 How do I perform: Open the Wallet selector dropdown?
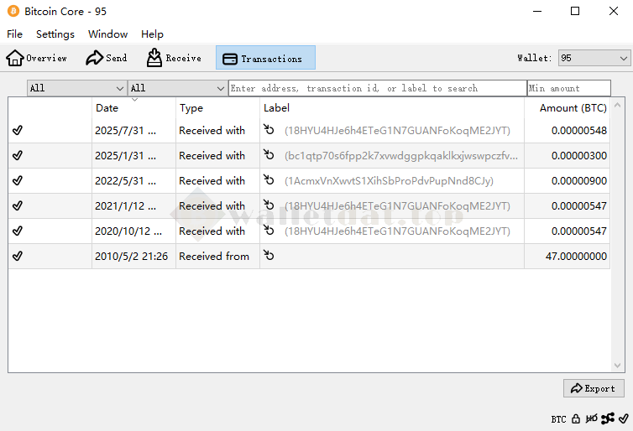pyautogui.click(x=594, y=58)
